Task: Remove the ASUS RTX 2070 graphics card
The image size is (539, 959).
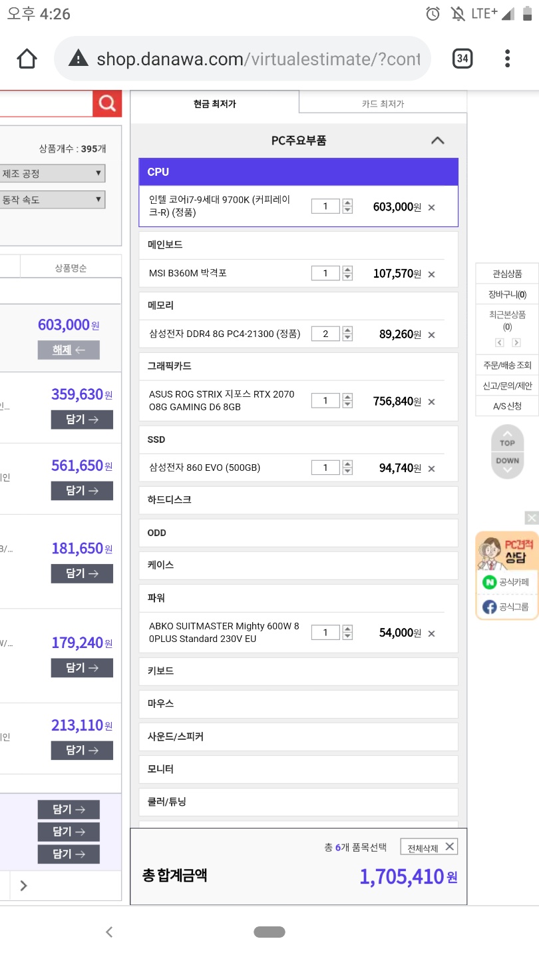Action: (x=431, y=402)
